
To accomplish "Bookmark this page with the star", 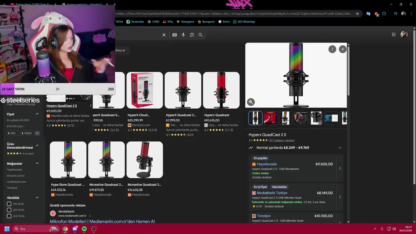I will pos(357,14).
